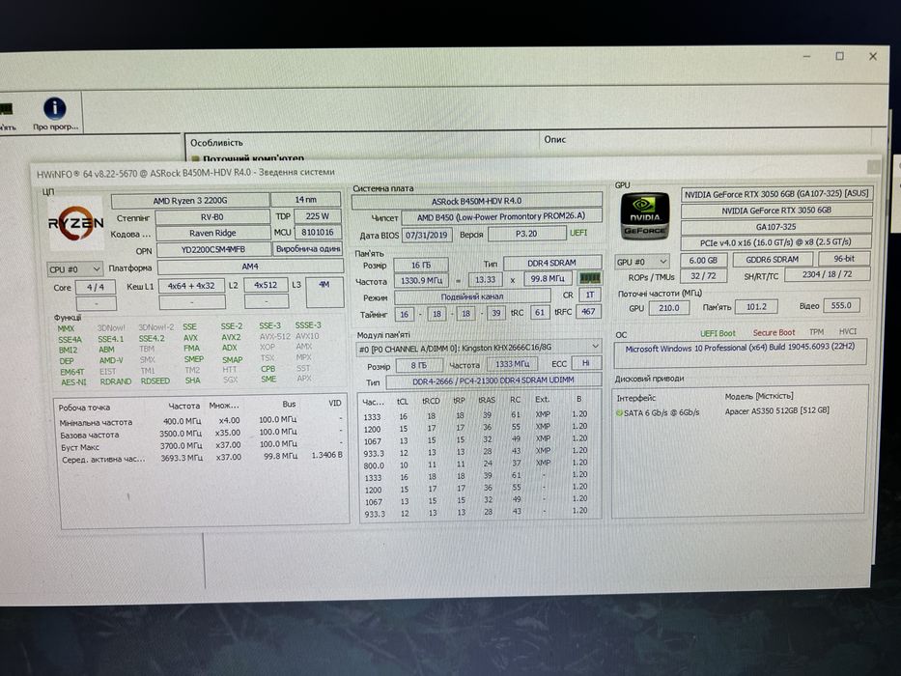
Task: Click the DDR4-2666 / PC4-21300 type field
Action: coord(494,380)
